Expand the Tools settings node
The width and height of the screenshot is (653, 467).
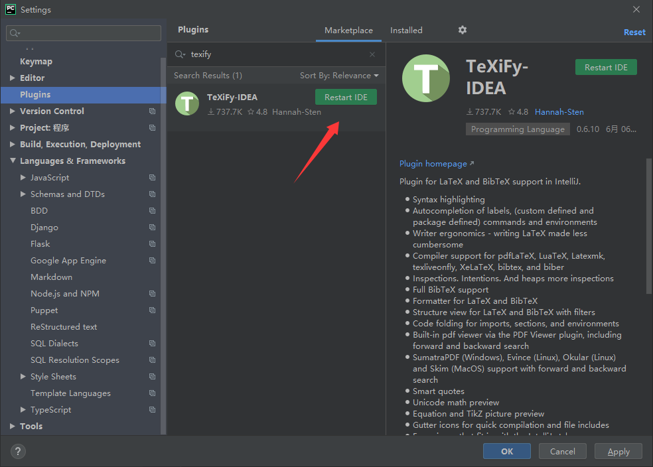point(13,427)
